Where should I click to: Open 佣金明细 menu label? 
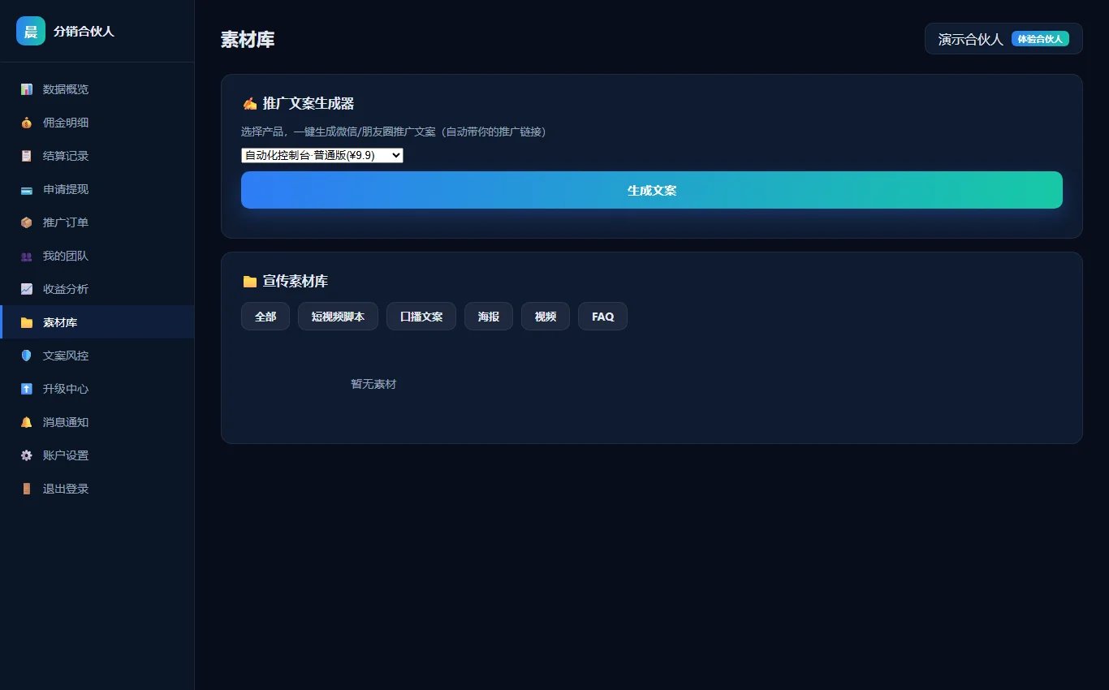(x=66, y=123)
